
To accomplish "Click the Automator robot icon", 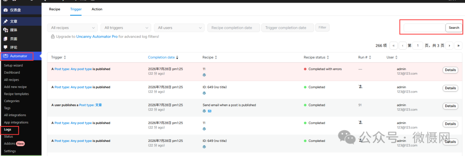I will 6,56.
